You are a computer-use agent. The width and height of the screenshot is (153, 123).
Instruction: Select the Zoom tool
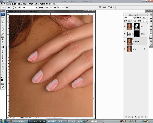(2, 75)
